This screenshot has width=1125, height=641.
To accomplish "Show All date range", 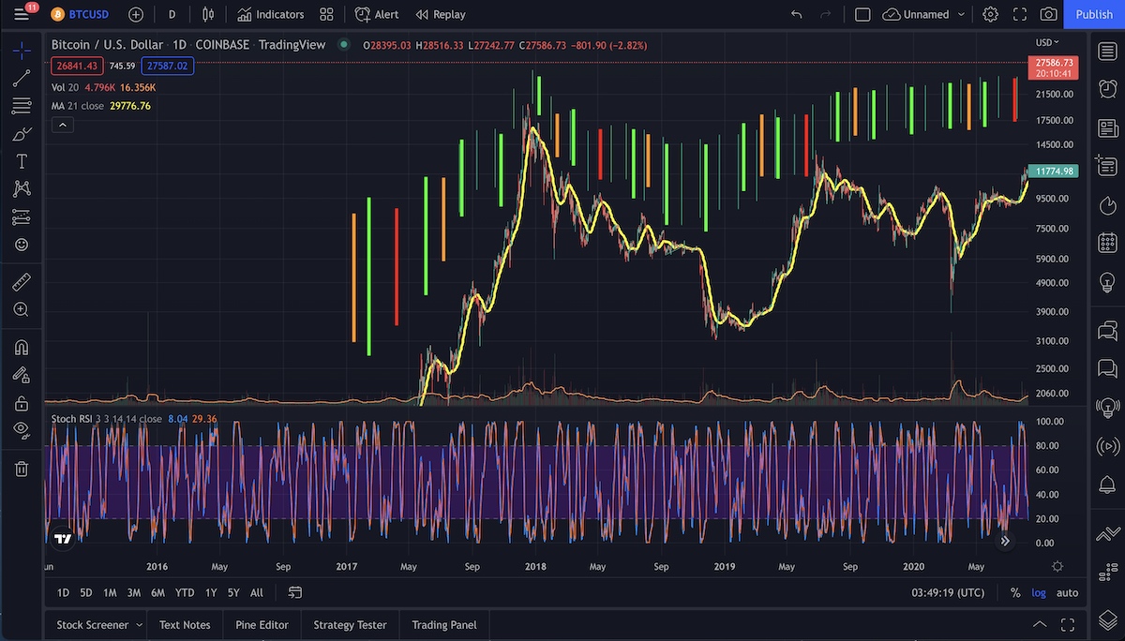I will [256, 592].
